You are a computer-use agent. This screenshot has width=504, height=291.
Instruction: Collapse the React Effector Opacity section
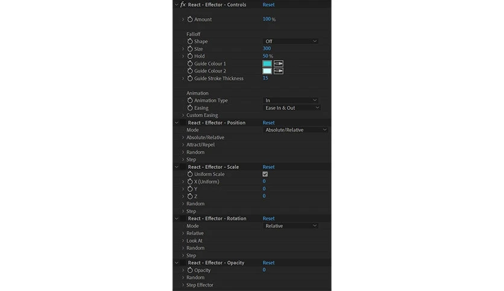pos(177,263)
